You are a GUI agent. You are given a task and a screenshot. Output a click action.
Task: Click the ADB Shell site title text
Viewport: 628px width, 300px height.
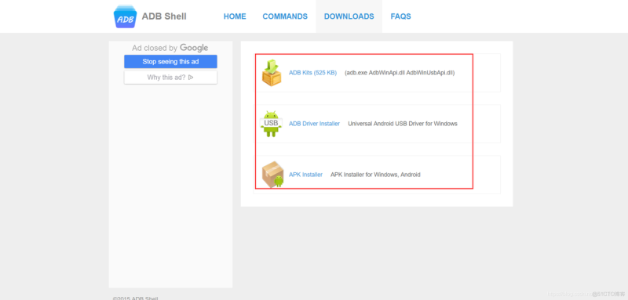point(164,16)
